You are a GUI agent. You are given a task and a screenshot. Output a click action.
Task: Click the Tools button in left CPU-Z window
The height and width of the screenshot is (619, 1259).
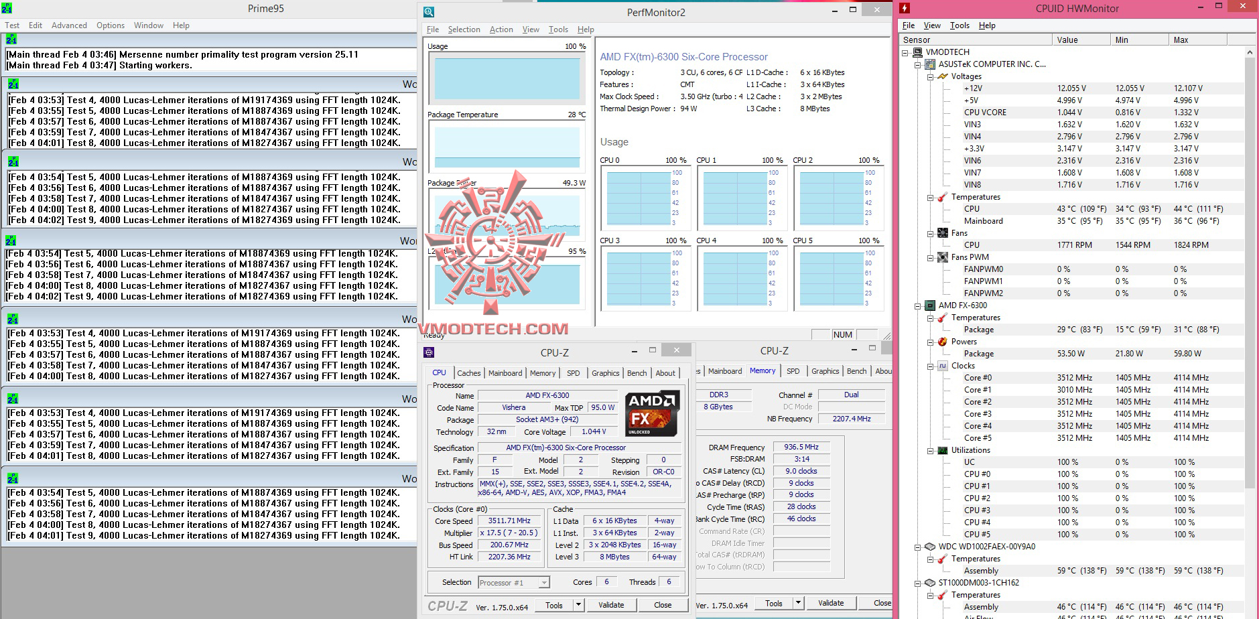tap(554, 605)
